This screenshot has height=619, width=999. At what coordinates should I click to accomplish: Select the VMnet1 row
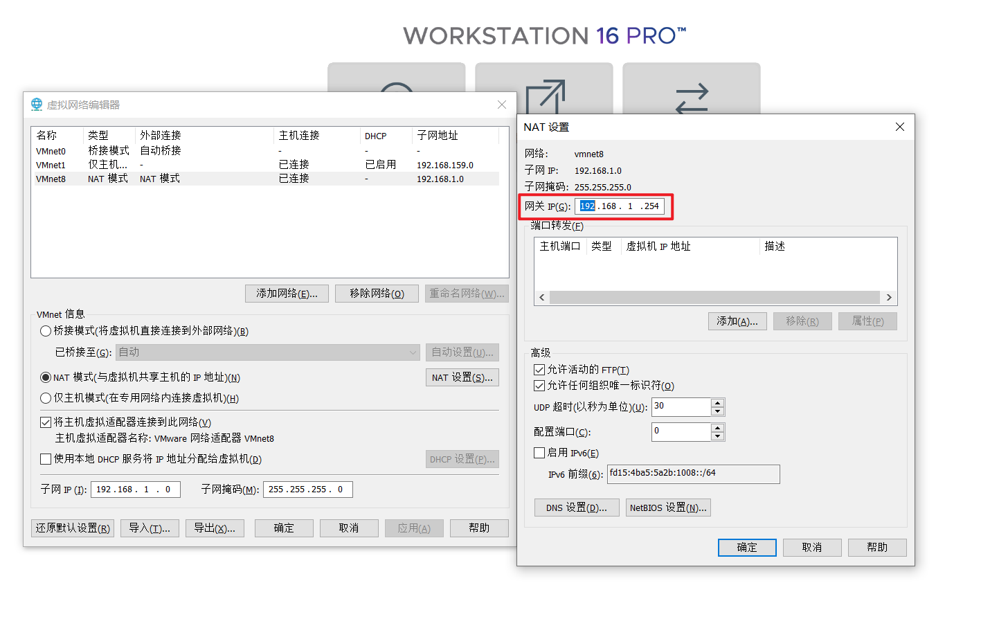click(267, 165)
